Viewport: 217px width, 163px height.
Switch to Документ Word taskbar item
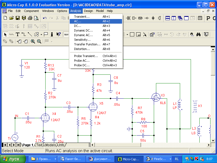click(100, 159)
